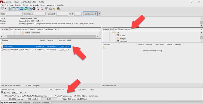Sort local files by Filesize column
Screen dimensions: 203x104
(40, 41)
